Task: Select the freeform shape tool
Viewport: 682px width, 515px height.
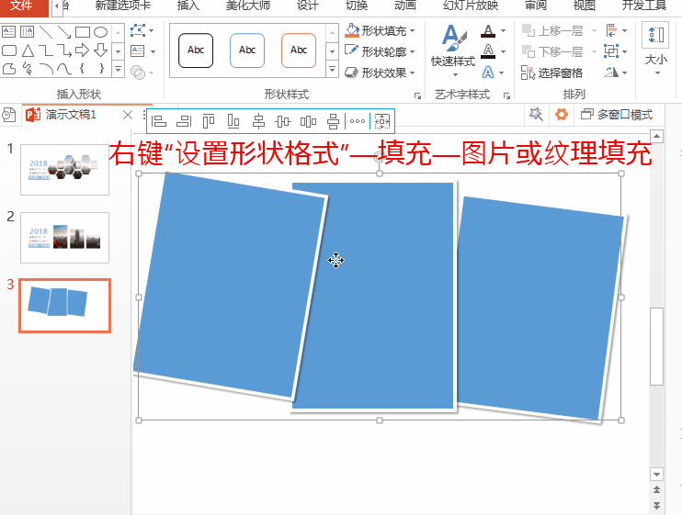Action: [x=8, y=69]
